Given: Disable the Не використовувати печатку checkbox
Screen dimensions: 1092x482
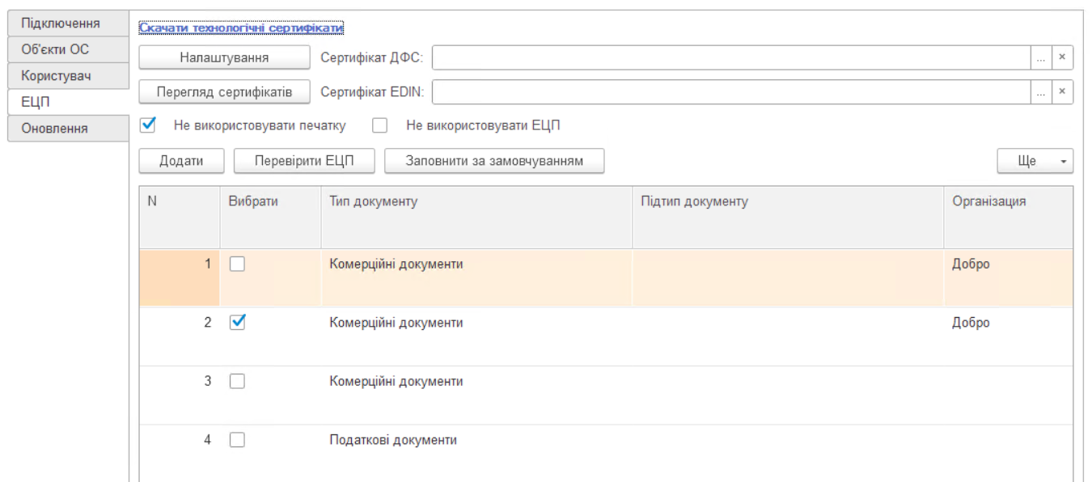Looking at the screenshot, I should pos(146,125).
